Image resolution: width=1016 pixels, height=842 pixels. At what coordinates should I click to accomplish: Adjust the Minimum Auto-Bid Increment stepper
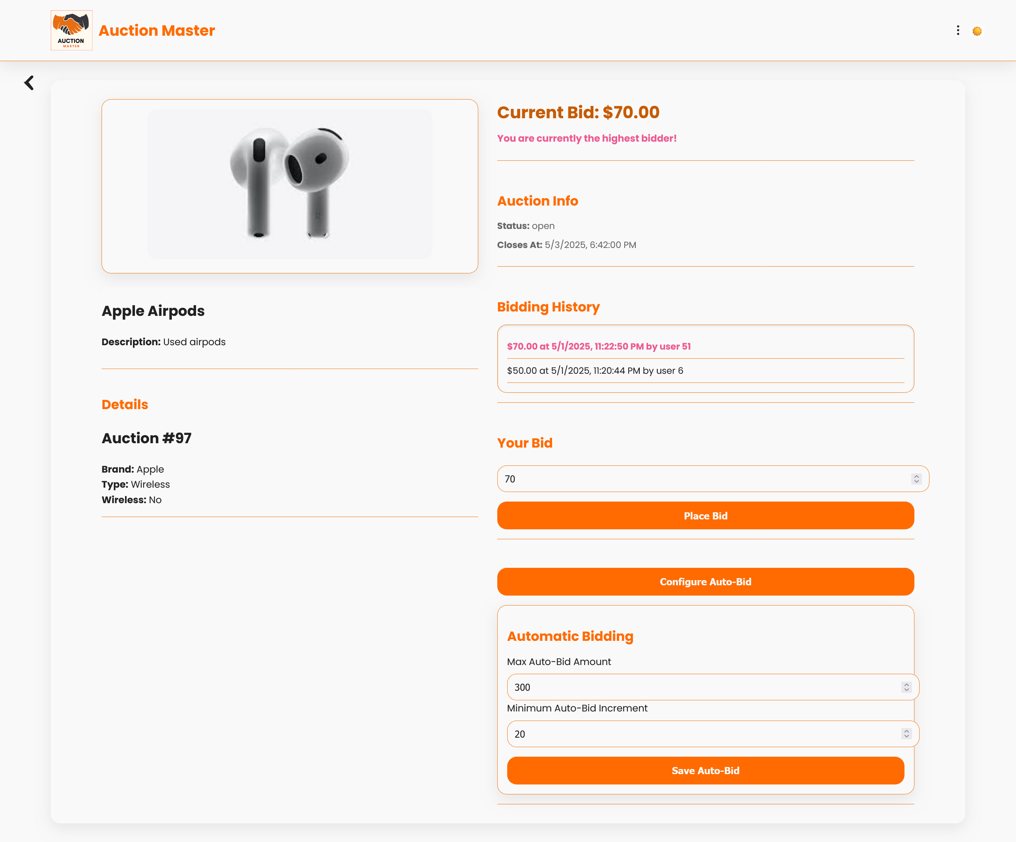click(x=906, y=734)
